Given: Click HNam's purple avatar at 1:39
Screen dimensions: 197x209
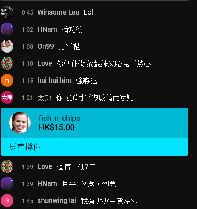Looking at the screenshot, I should click(x=7, y=183).
